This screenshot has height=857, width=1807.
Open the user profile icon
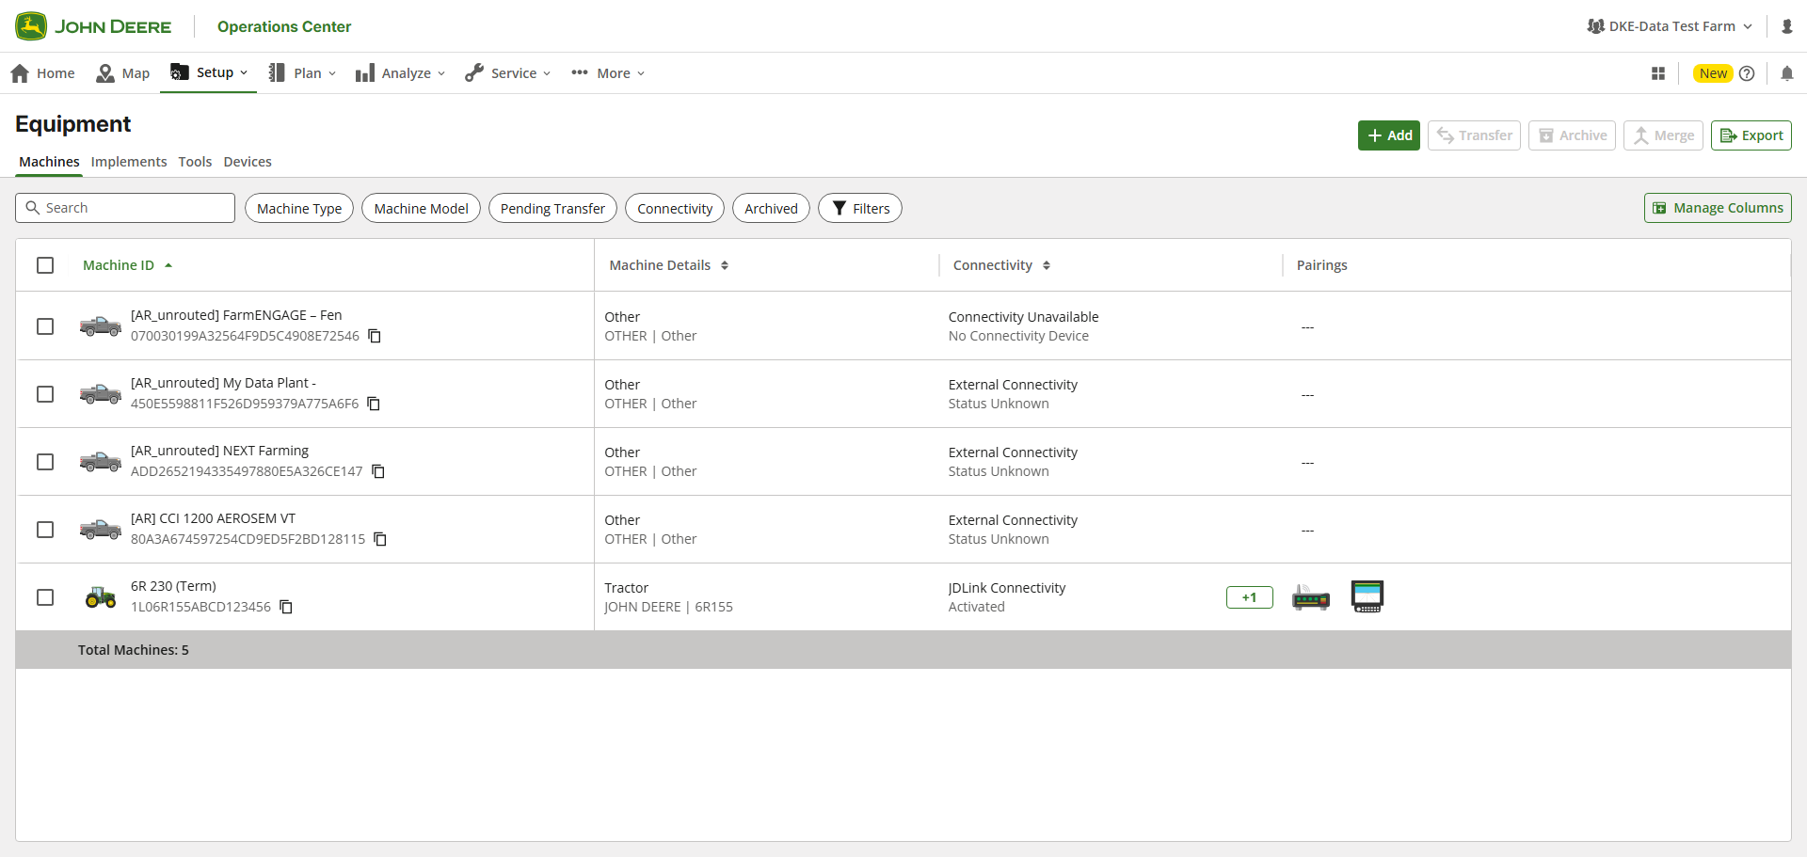click(x=1786, y=26)
